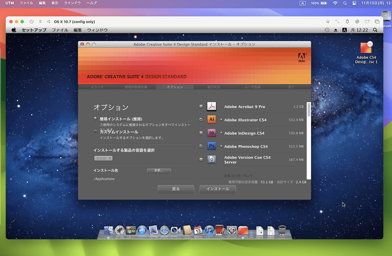Click the Adobe Acrobat 9 Pro icon
The width and height of the screenshot is (392, 256).
point(212,106)
